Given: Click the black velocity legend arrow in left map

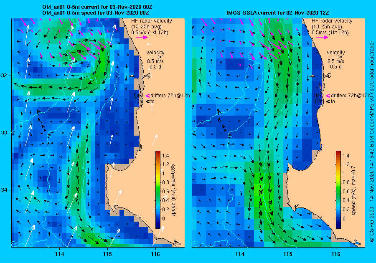Looking at the screenshot, I should (x=156, y=57).
